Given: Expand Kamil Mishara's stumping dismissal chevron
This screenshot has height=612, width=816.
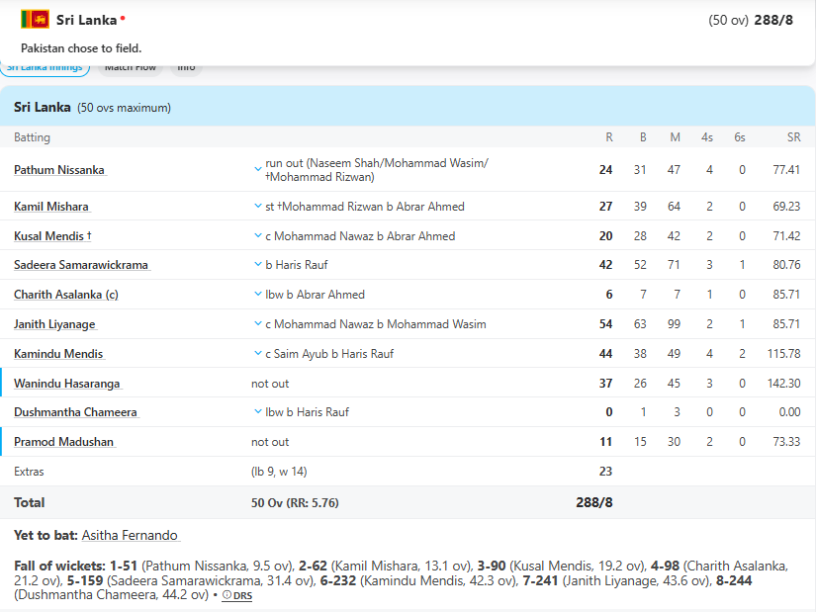Looking at the screenshot, I should coord(258,207).
